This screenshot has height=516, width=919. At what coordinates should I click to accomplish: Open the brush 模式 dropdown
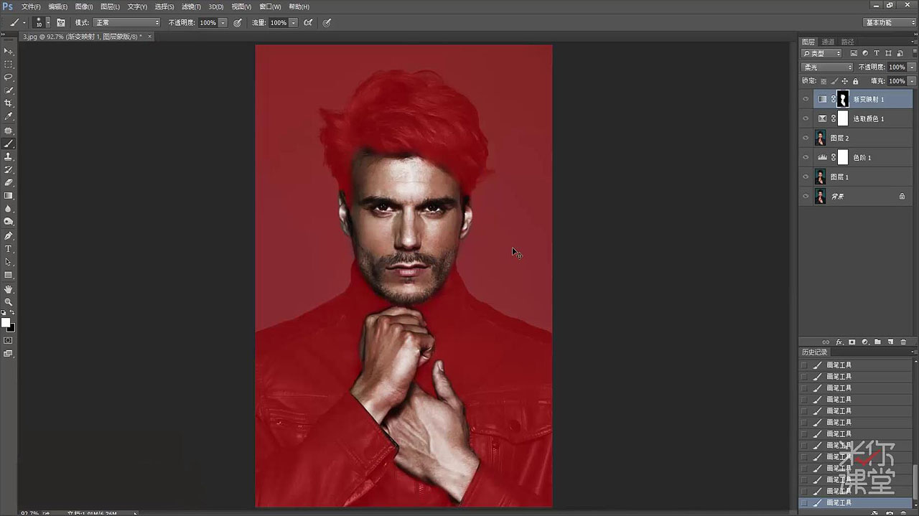[x=126, y=23]
